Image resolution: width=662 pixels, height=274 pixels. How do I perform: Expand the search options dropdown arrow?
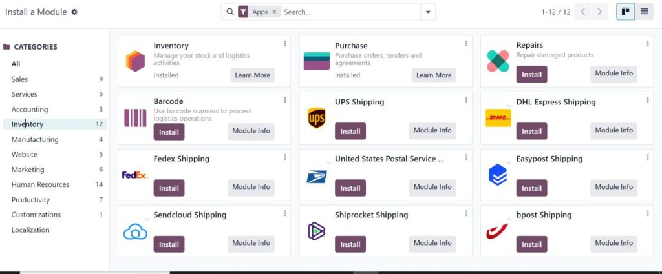pos(428,12)
